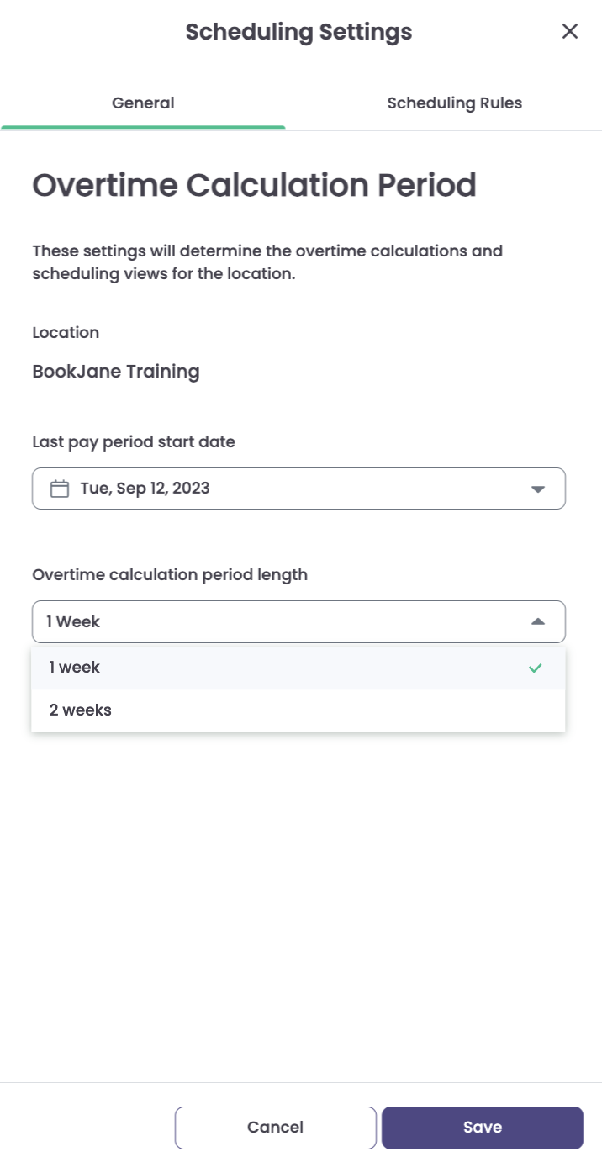
Task: Switch to the General tab
Action: click(143, 103)
